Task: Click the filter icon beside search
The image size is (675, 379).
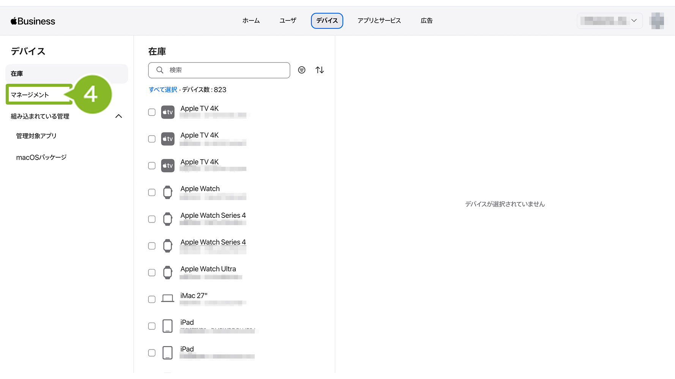Action: coord(301,70)
